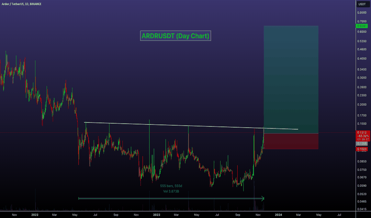Image resolution: width=371 pixels, height=218 pixels.
Task: Click the 2022 label on time axis
Action: [35, 215]
